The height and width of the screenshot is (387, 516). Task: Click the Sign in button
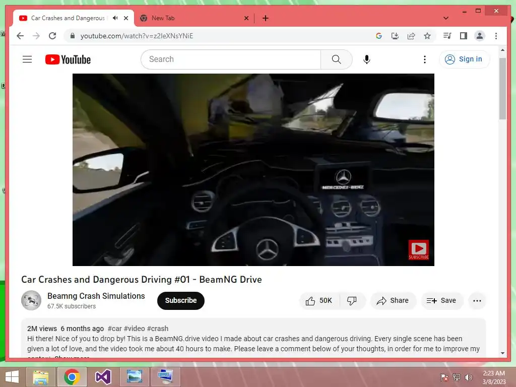464,59
